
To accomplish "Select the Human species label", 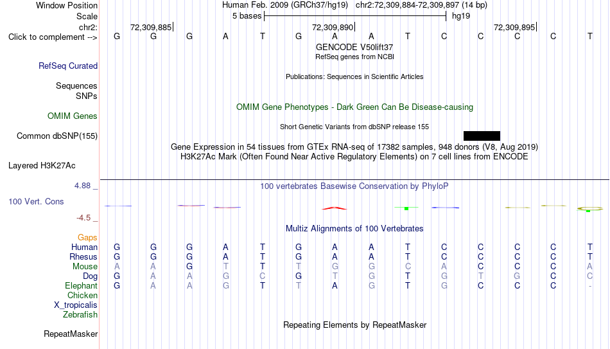I will coord(84,247).
